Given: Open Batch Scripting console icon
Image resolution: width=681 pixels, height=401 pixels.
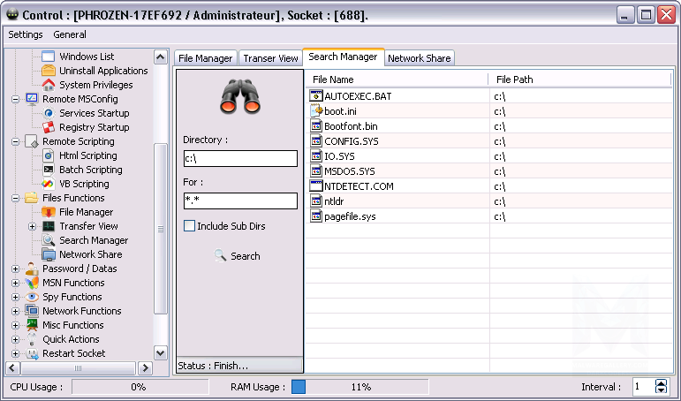Looking at the screenshot, I should pos(49,170).
